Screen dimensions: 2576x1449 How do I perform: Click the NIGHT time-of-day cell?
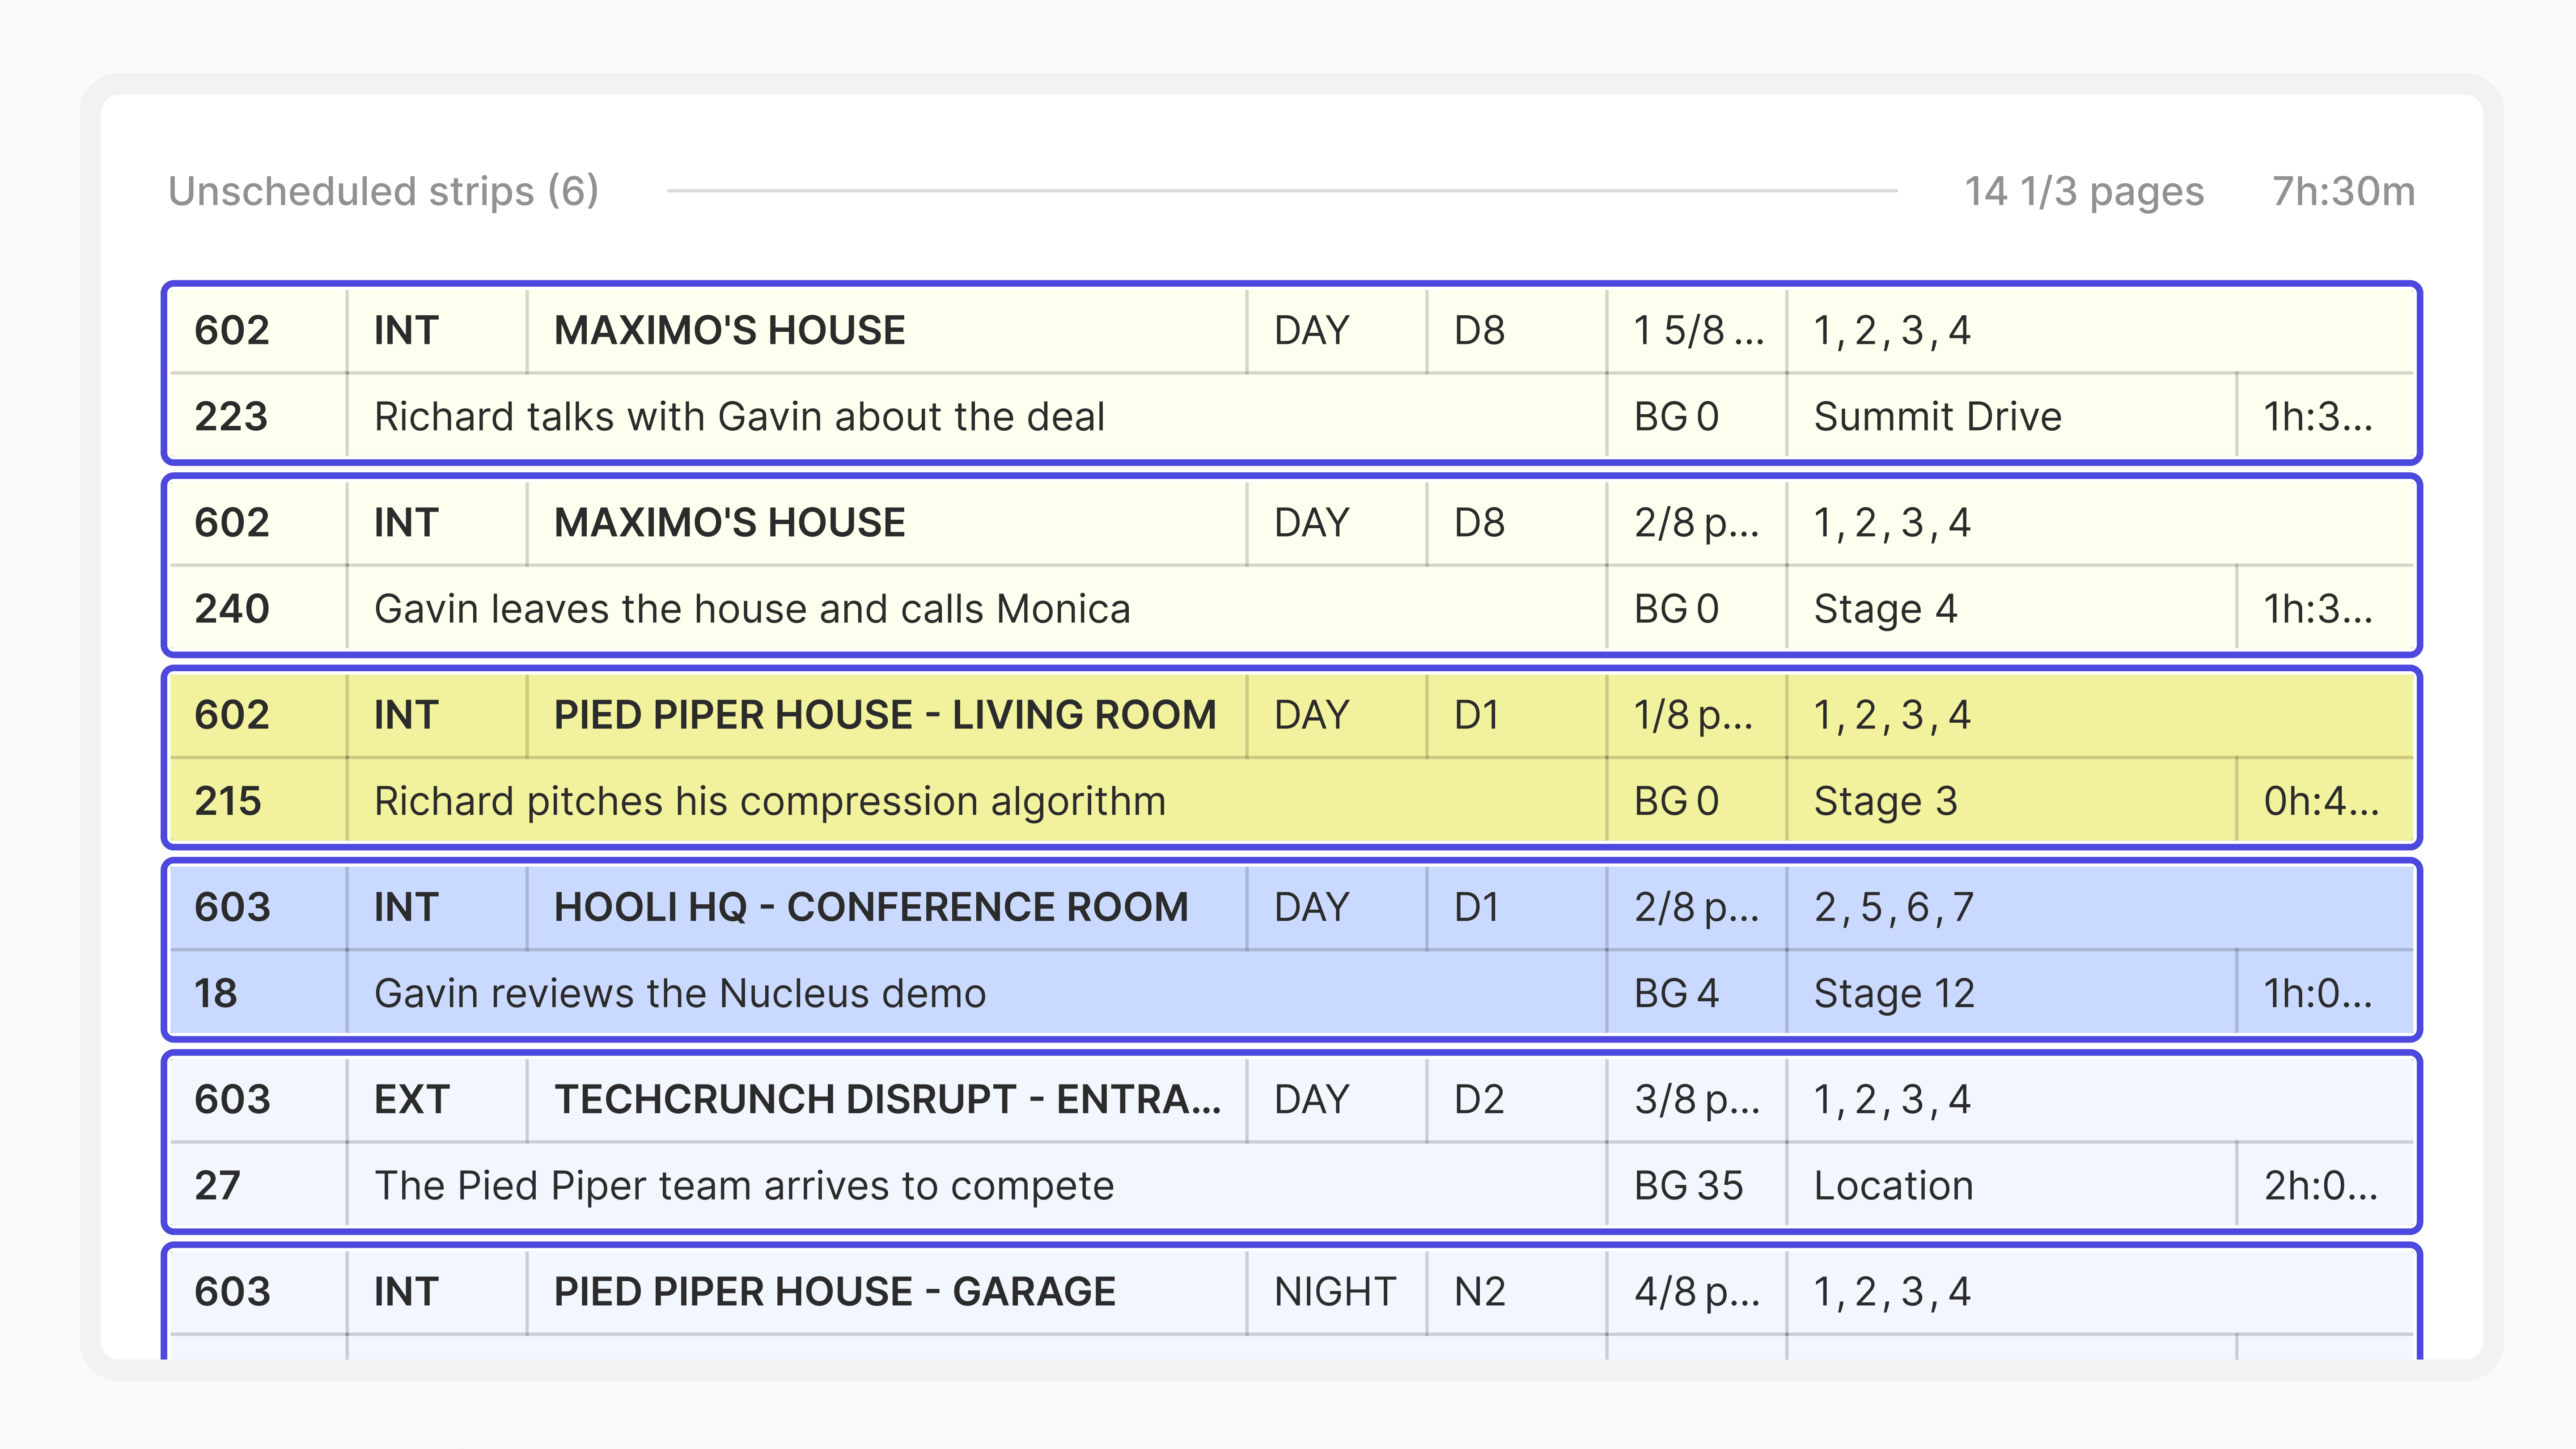1336,1291
